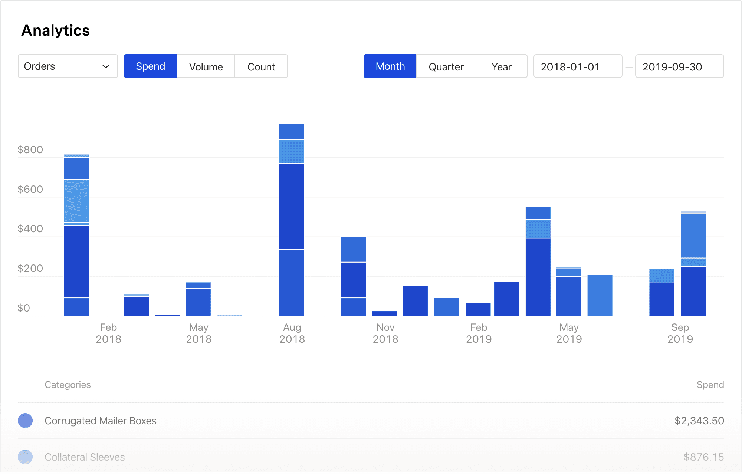
Task: Click the Categories column header
Action: click(68, 385)
